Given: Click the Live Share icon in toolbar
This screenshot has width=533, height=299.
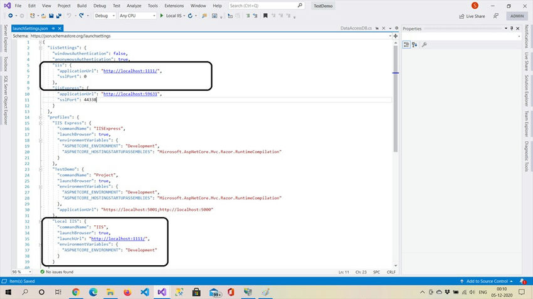Looking at the screenshot, I should click(460, 16).
